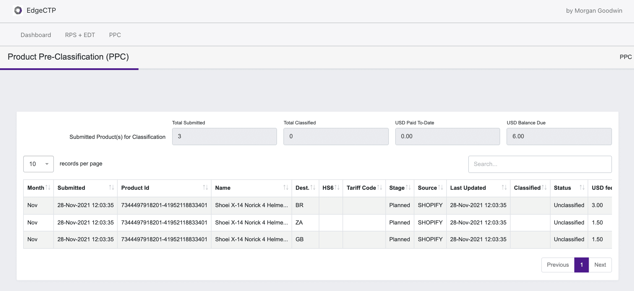
Task: Click Submitted date in BR row
Action: 85,205
